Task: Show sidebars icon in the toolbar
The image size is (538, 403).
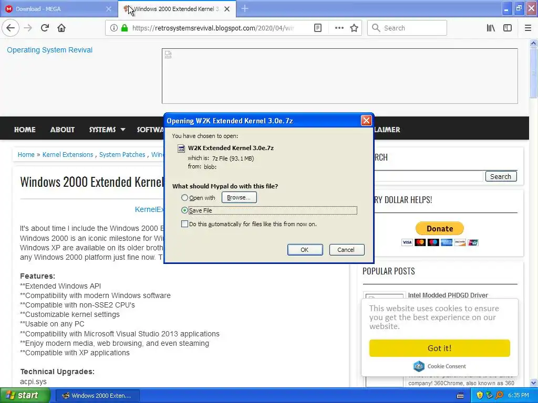Action: pyautogui.click(x=508, y=28)
